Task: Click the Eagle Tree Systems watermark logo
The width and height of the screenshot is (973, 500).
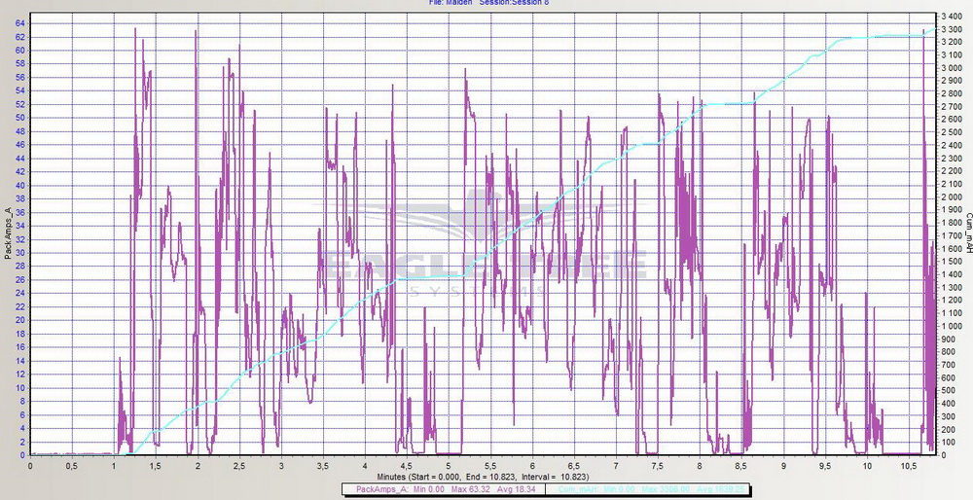Action: point(486,263)
